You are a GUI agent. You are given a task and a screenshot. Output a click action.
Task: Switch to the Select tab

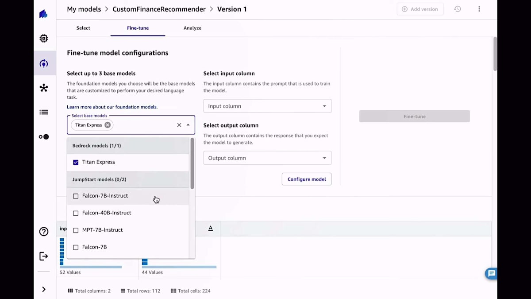(83, 28)
